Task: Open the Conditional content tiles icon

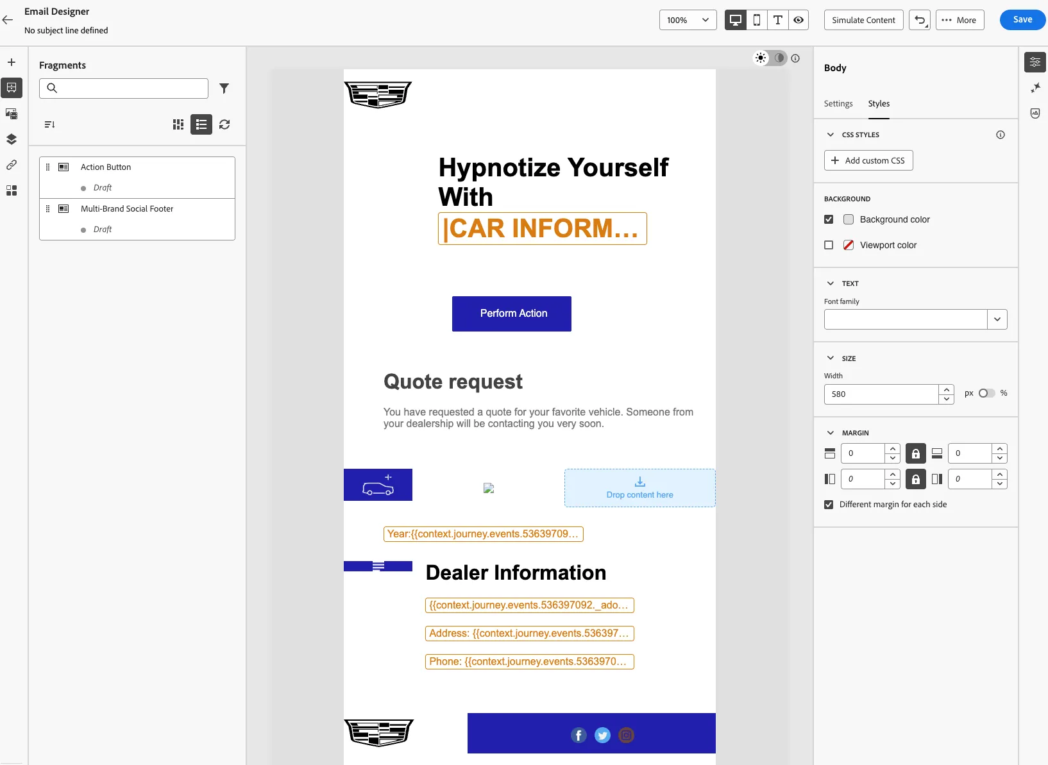Action: [x=12, y=190]
